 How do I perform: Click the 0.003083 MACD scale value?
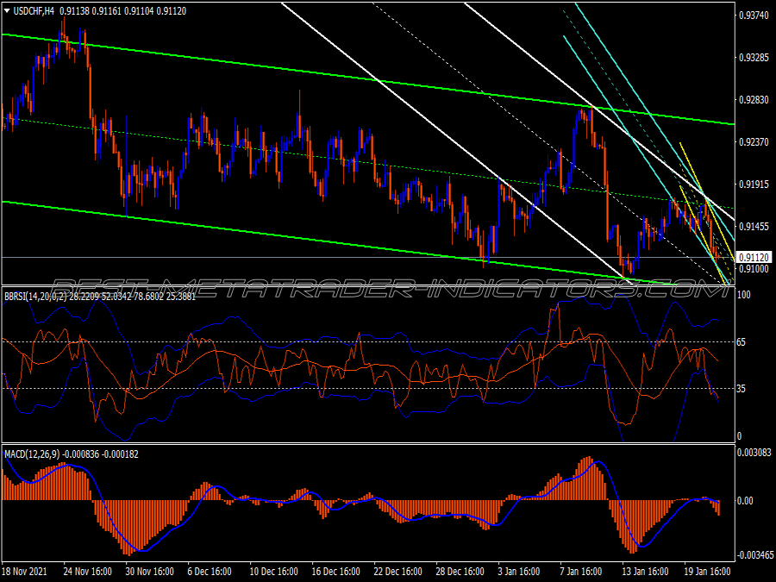click(x=754, y=453)
